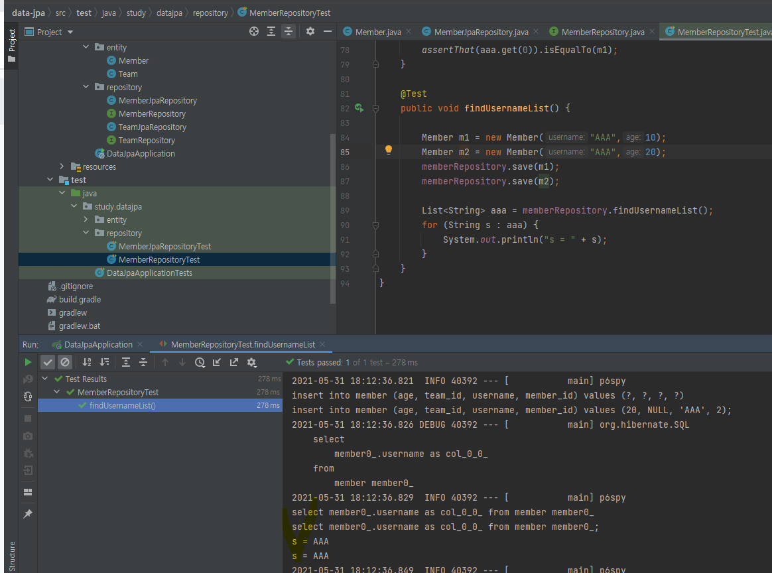Click the run test gutter icon at line 82

tap(359, 108)
